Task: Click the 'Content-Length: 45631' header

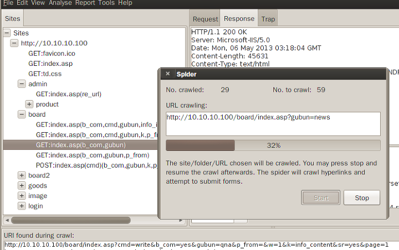Action: (x=229, y=56)
